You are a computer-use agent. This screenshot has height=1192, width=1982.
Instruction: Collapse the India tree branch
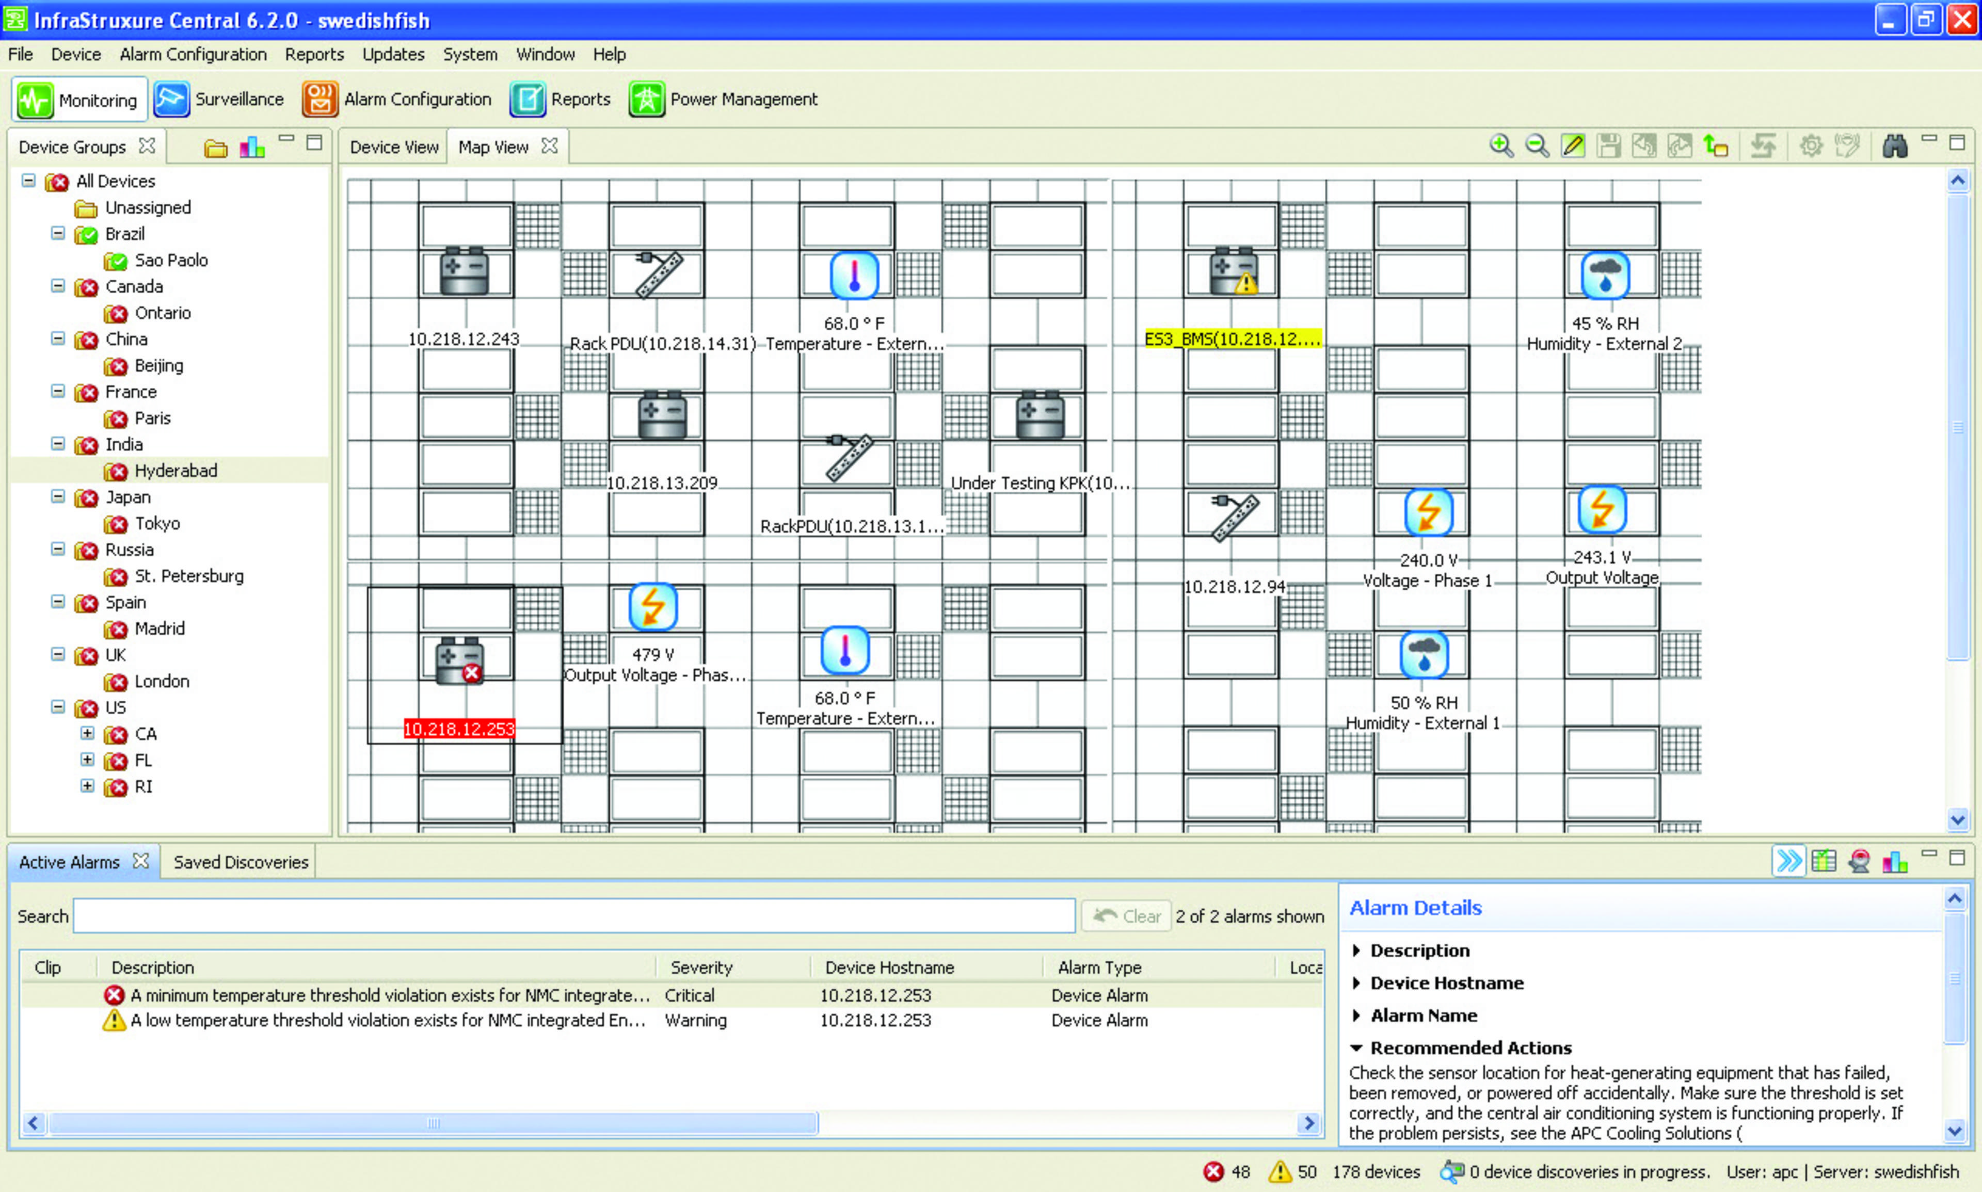pyautogui.click(x=57, y=444)
